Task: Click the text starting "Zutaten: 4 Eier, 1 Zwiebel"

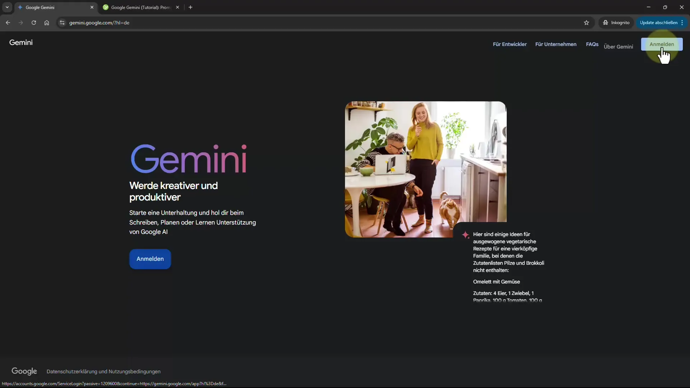Action: point(507,297)
